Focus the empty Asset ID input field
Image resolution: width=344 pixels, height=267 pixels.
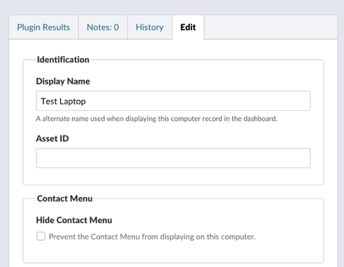point(173,158)
